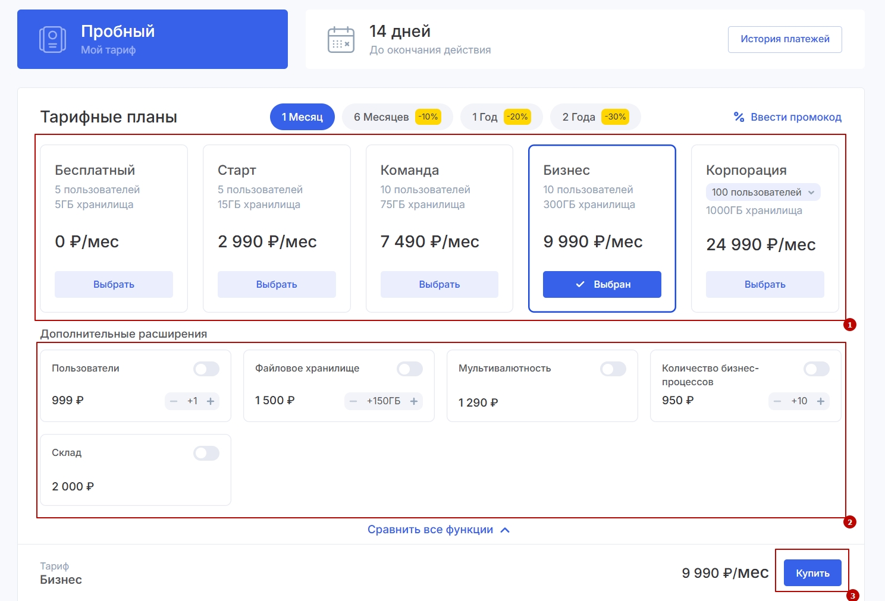Reduce file storage with minus icon
The image size is (885, 601).
coord(353,401)
